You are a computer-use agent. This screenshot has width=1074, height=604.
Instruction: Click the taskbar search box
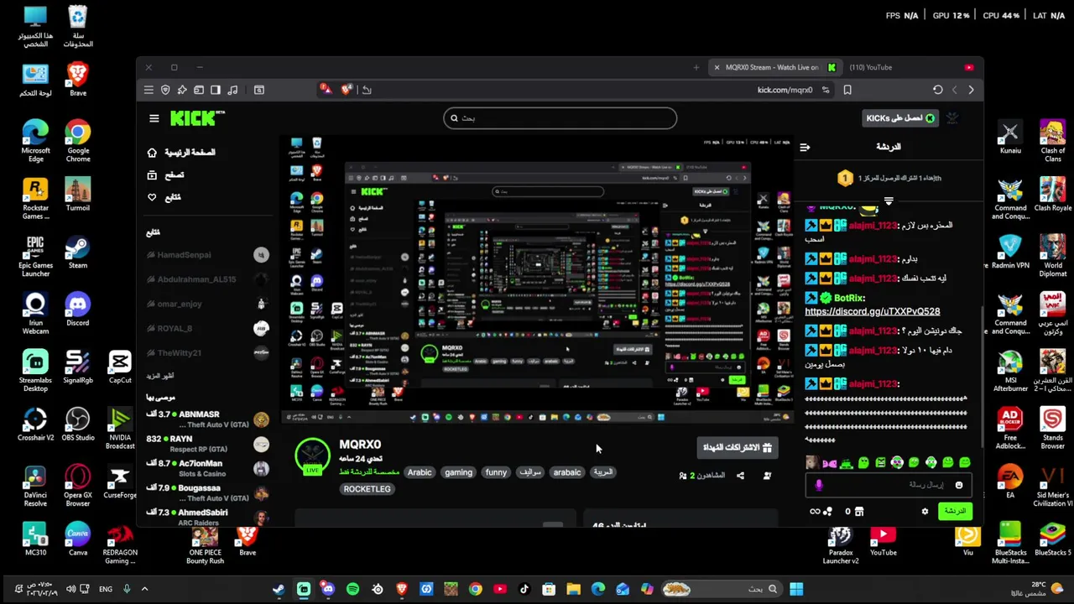tap(720, 589)
